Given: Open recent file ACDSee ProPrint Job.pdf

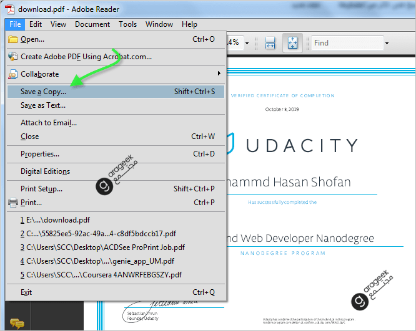Looking at the screenshot, I should 116,247.
